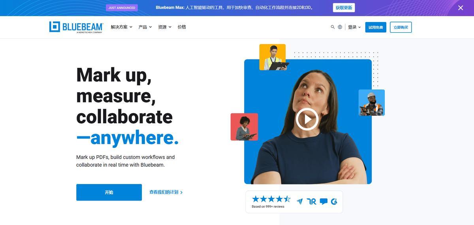Open the search magnifier icon
Viewport: 474px width, 225px height.
click(333, 27)
